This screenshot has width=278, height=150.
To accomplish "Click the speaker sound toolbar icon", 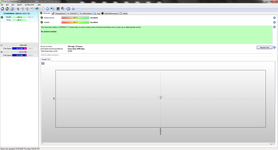I will pyautogui.click(x=63, y=9).
